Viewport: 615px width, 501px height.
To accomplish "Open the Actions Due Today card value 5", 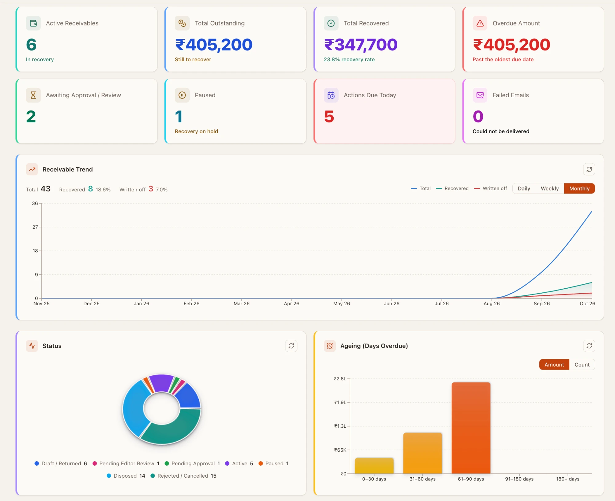I will click(329, 117).
